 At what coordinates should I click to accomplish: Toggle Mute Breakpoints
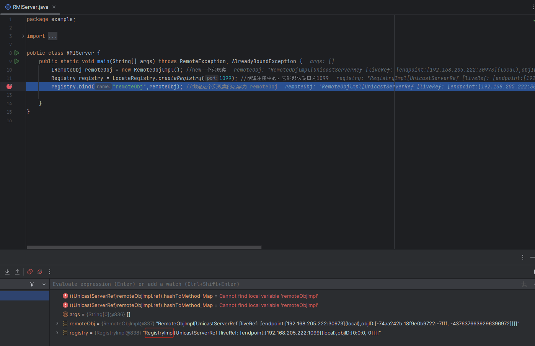pyautogui.click(x=40, y=272)
